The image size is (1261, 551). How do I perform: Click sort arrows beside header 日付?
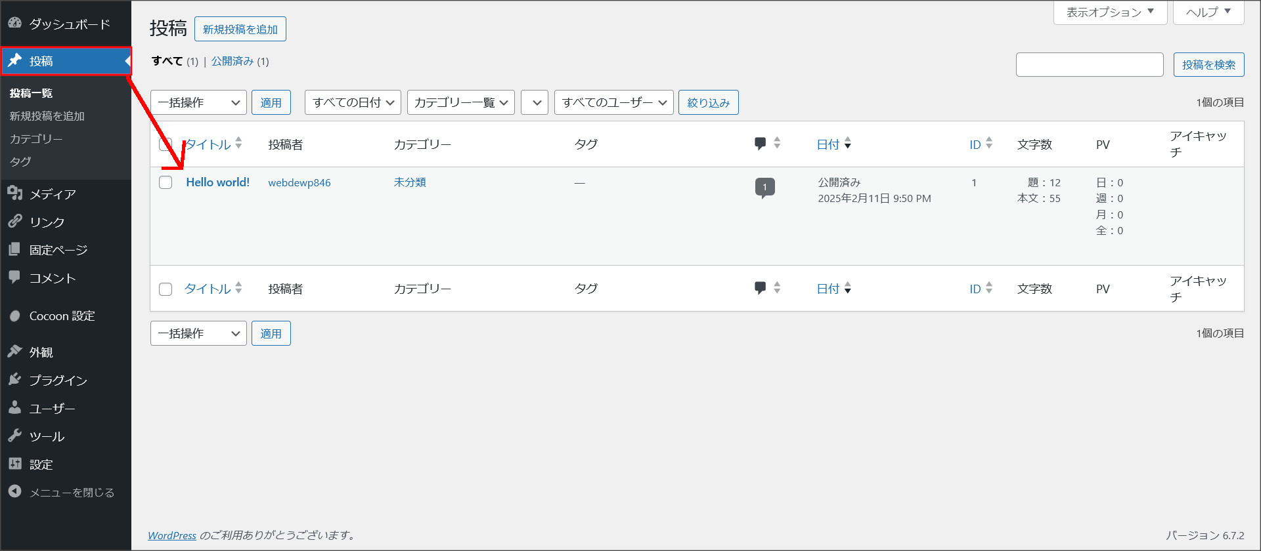tap(848, 143)
